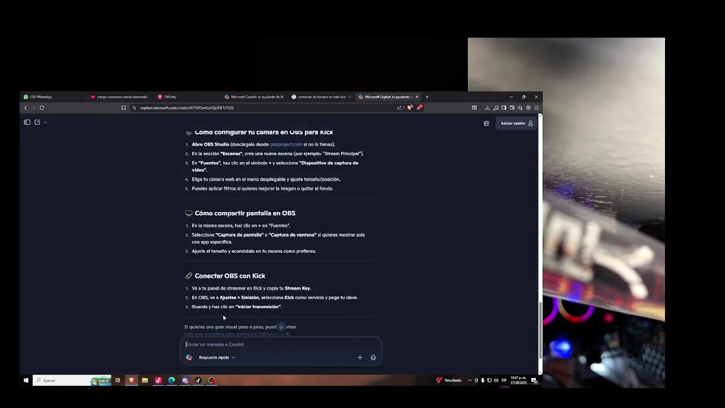Click heading Cómo compartir pantalla en OBS

245,213
